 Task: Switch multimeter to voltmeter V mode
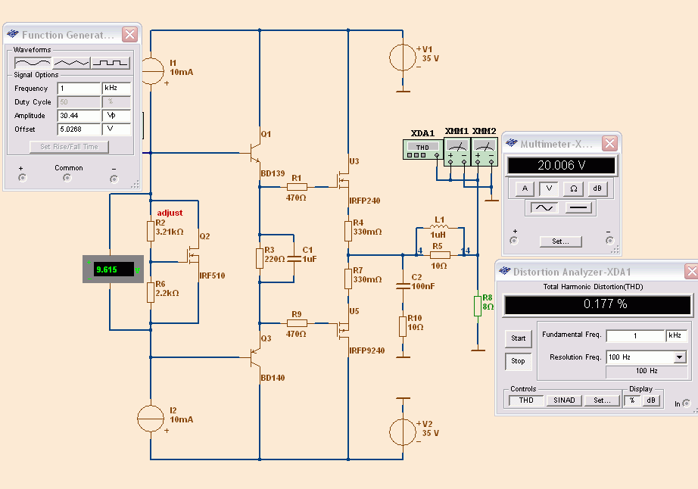(x=549, y=188)
